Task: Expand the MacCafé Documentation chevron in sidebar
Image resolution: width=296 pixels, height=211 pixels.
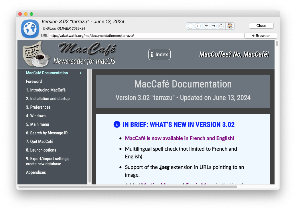Action: pos(81,73)
